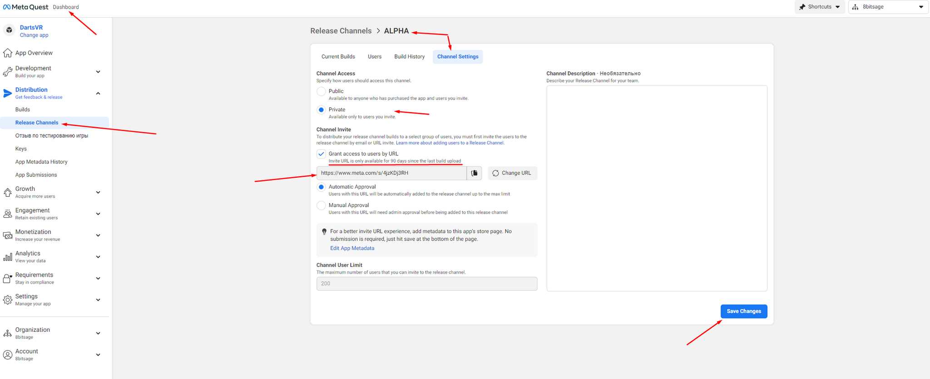The width and height of the screenshot is (930, 379).
Task: Click the invite URL text field
Action: [391, 173]
